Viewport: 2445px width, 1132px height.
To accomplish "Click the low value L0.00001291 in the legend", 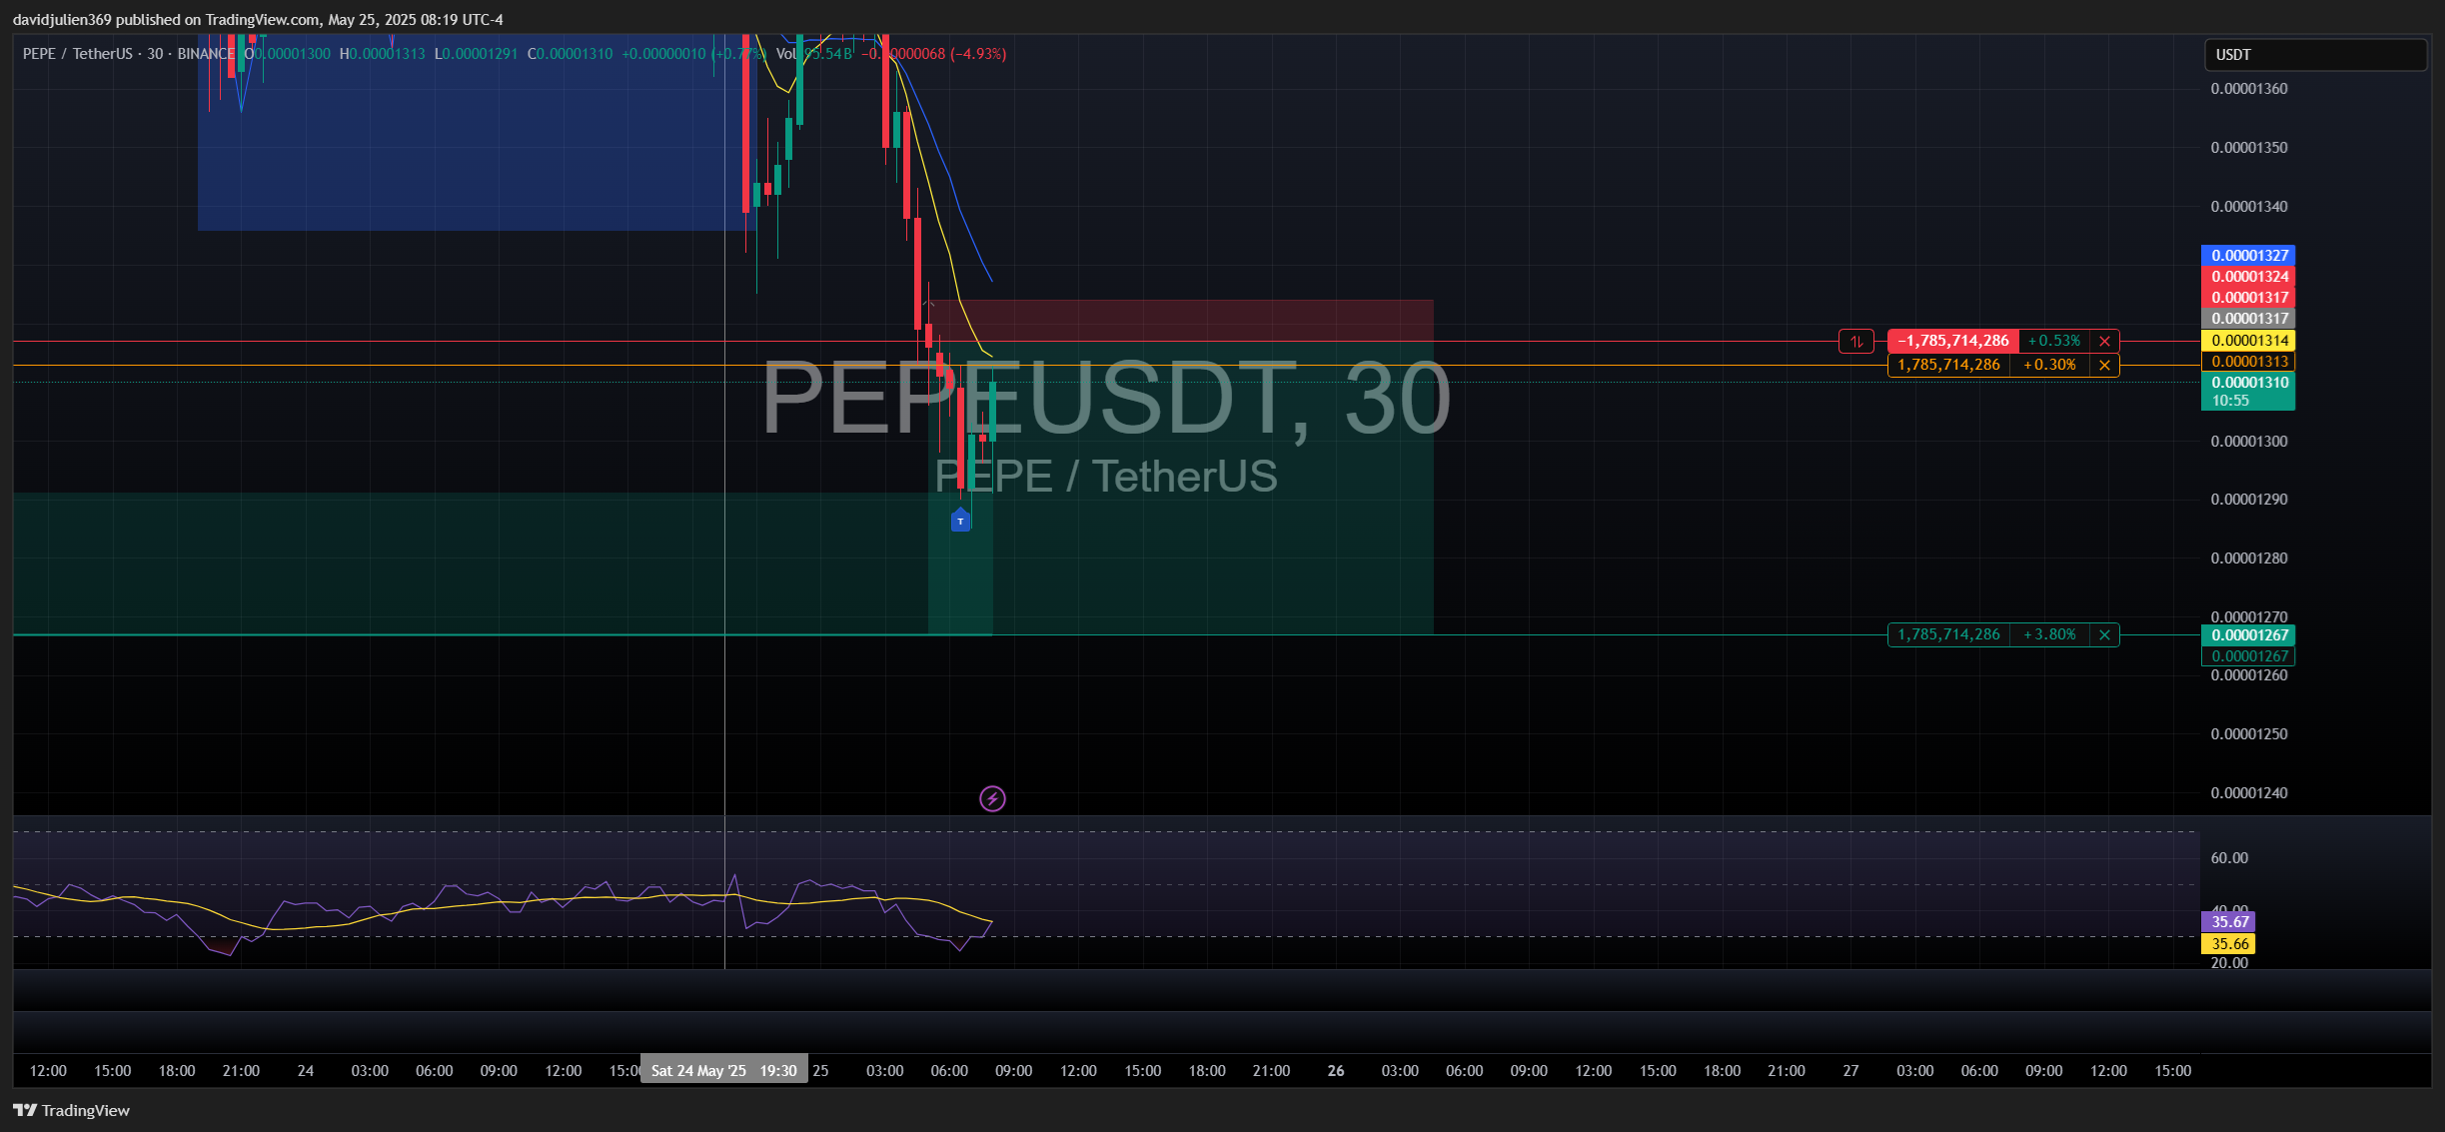I will pyautogui.click(x=476, y=54).
